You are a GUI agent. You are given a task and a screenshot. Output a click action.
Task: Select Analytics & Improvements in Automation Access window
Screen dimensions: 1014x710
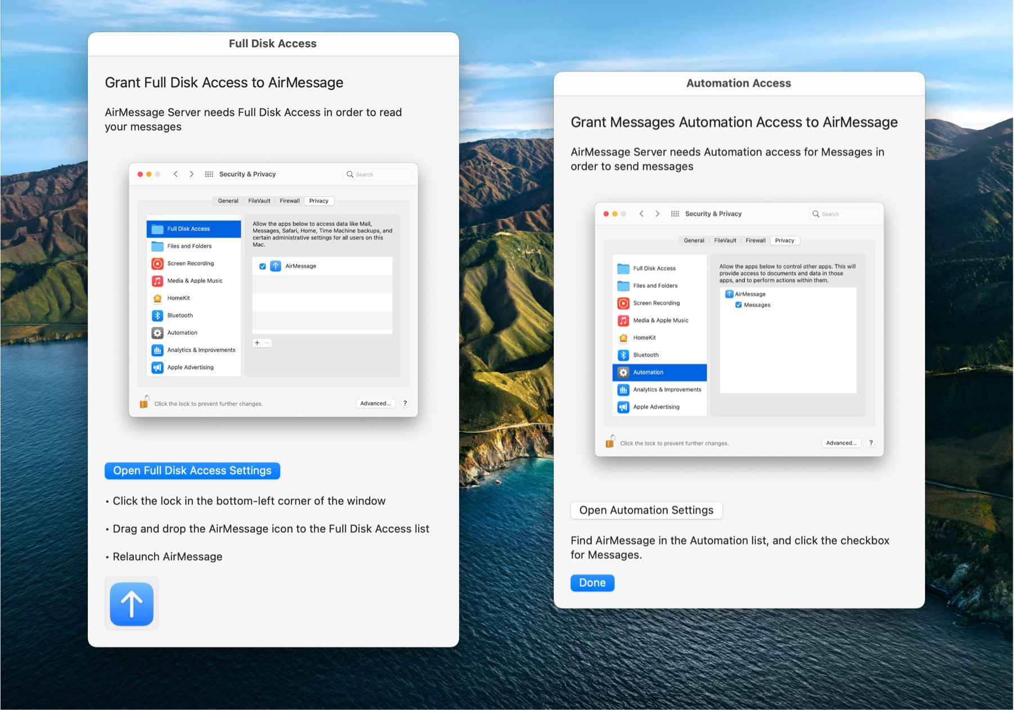pos(659,390)
